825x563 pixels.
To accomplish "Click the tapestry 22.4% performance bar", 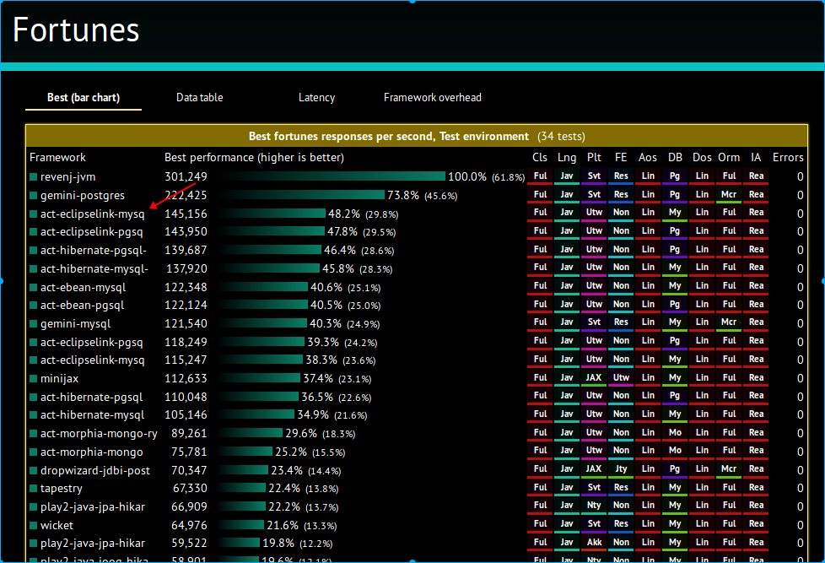I will tap(243, 488).
